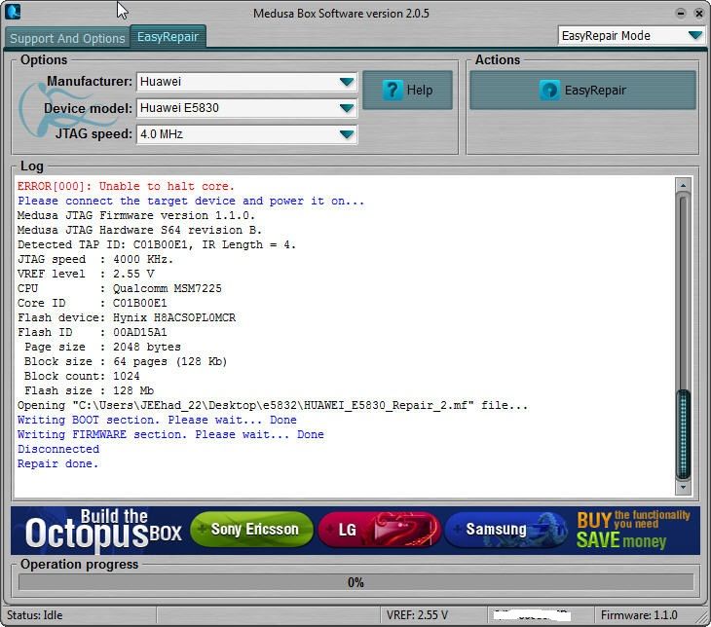Image resolution: width=711 pixels, height=627 pixels.
Task: Click the log scrollbar down arrow
Action: point(683,488)
